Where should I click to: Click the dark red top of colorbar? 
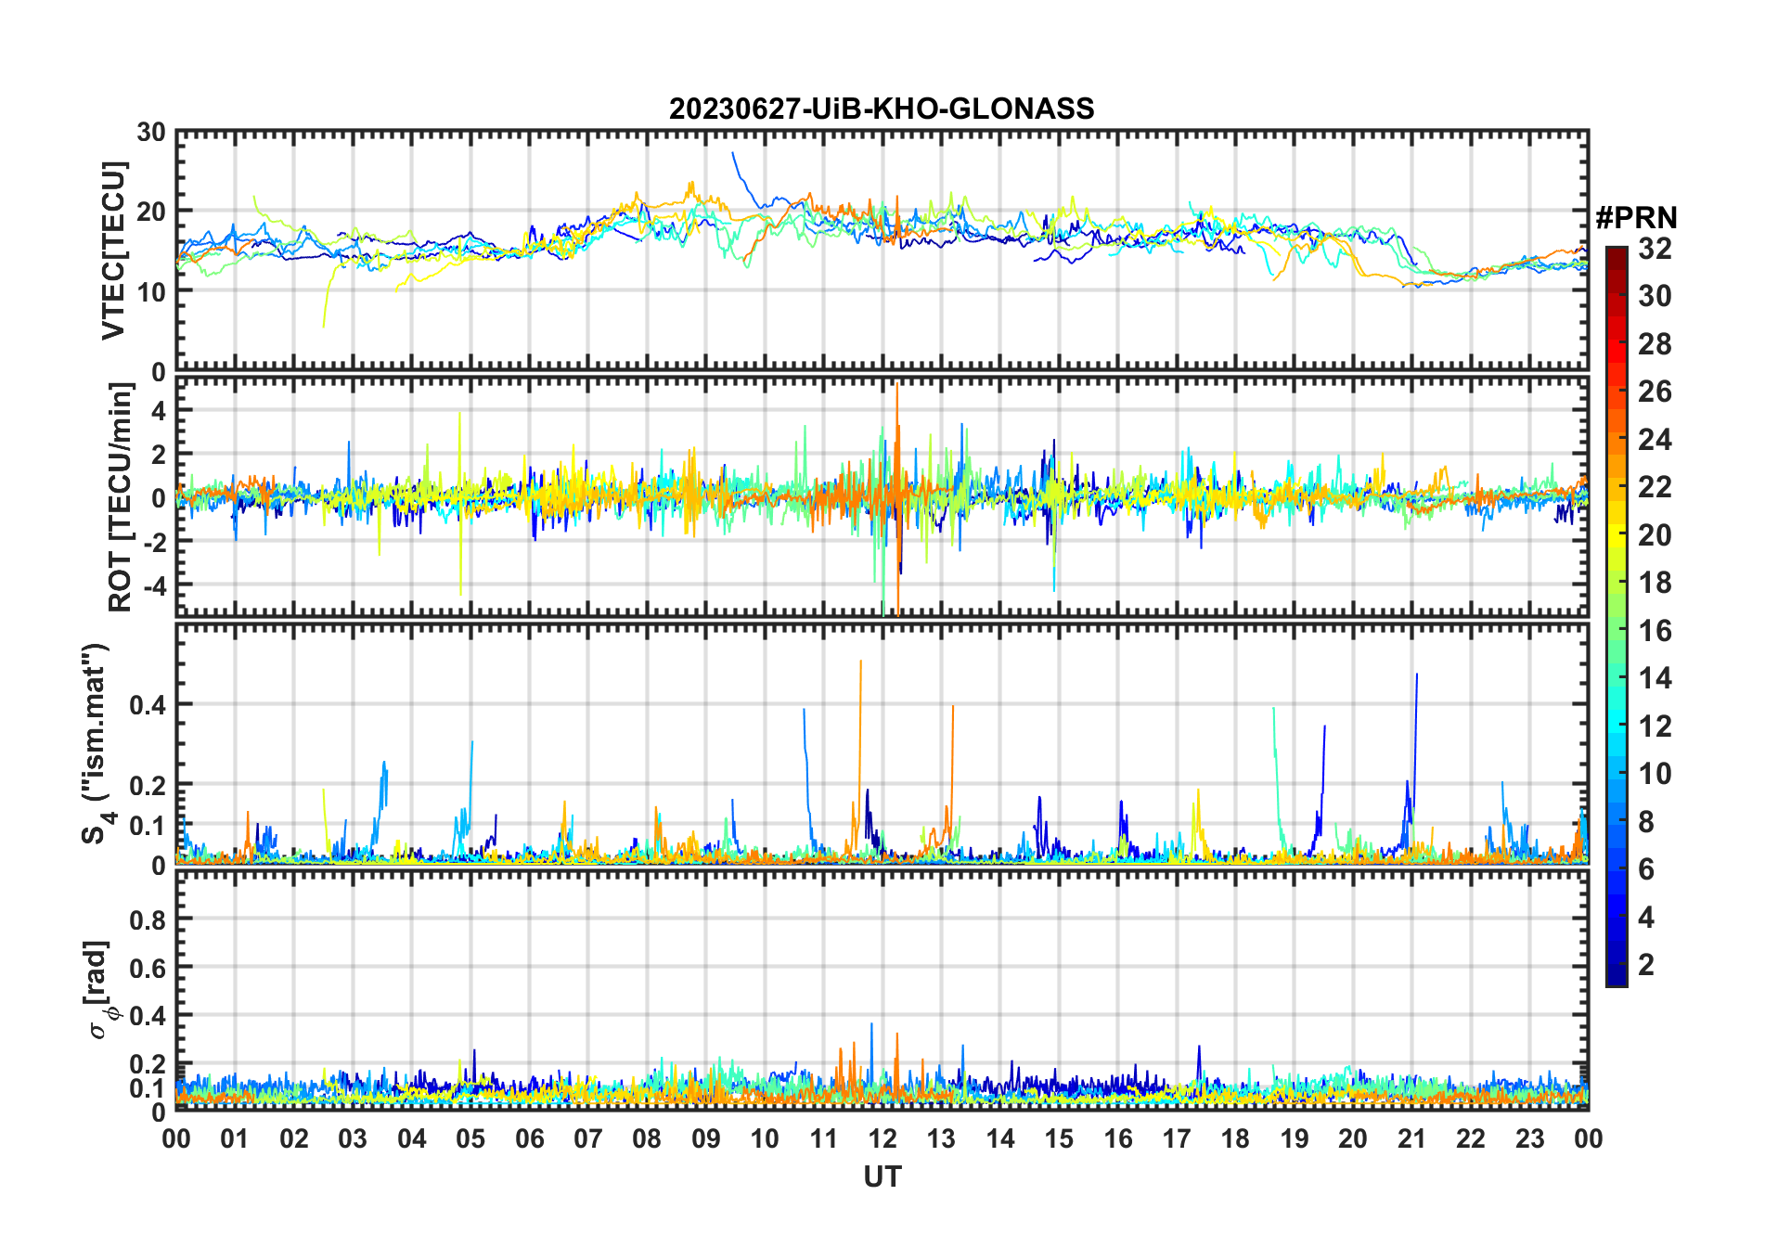(x=1617, y=253)
